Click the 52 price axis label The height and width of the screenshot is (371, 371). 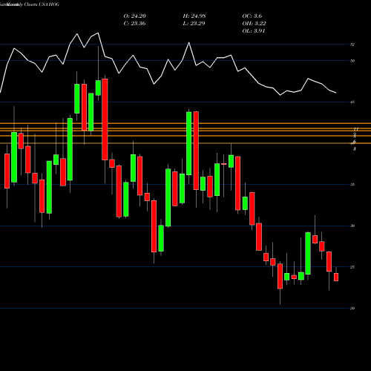tap(352, 45)
